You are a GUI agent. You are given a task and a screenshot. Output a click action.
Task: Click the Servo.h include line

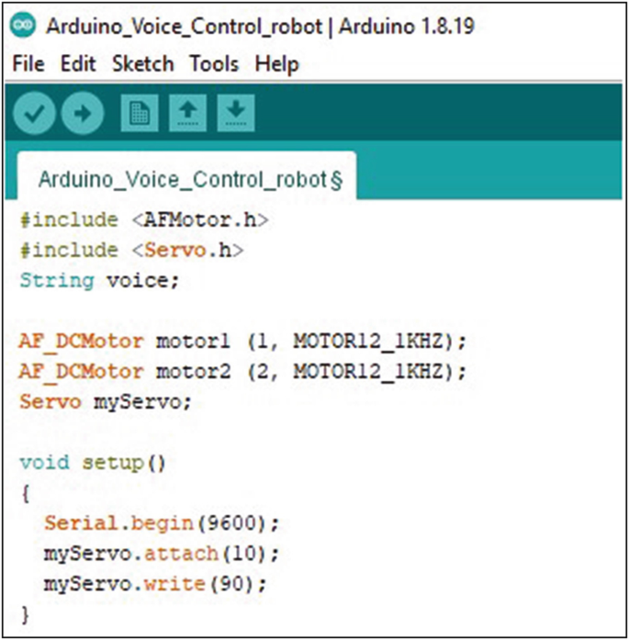131,250
